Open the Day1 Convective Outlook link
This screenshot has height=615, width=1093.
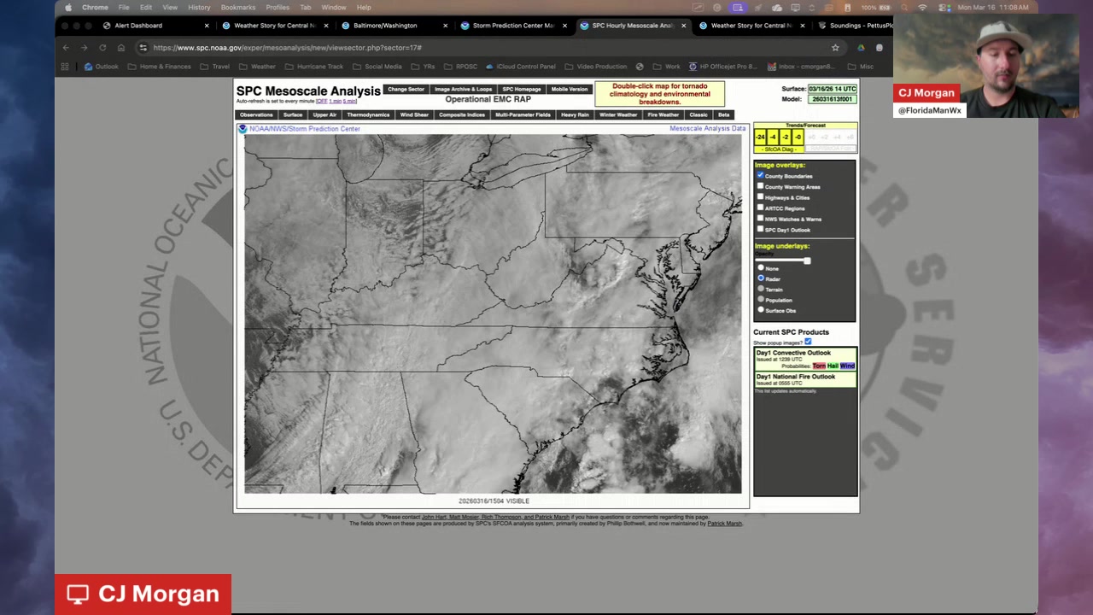point(793,353)
